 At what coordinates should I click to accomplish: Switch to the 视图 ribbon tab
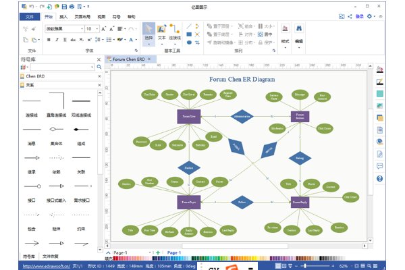(x=101, y=17)
